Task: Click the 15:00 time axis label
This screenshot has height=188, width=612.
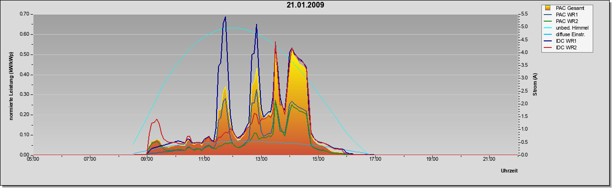Action: pyautogui.click(x=318, y=160)
